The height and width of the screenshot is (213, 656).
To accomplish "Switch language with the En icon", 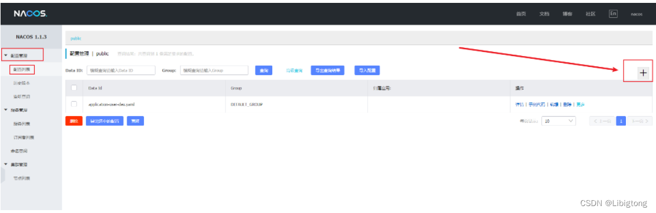I will pos(613,13).
